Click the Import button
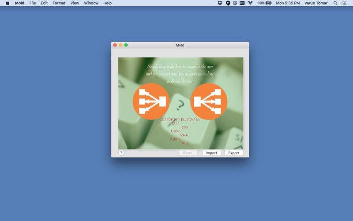This screenshot has width=353, height=221. [x=211, y=153]
